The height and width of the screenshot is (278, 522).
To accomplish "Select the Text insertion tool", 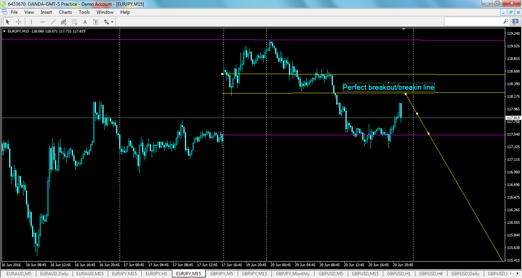I will [85, 22].
